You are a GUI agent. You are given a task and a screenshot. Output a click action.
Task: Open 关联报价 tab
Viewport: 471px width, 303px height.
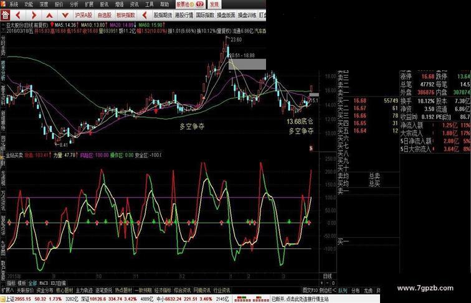pos(25,291)
